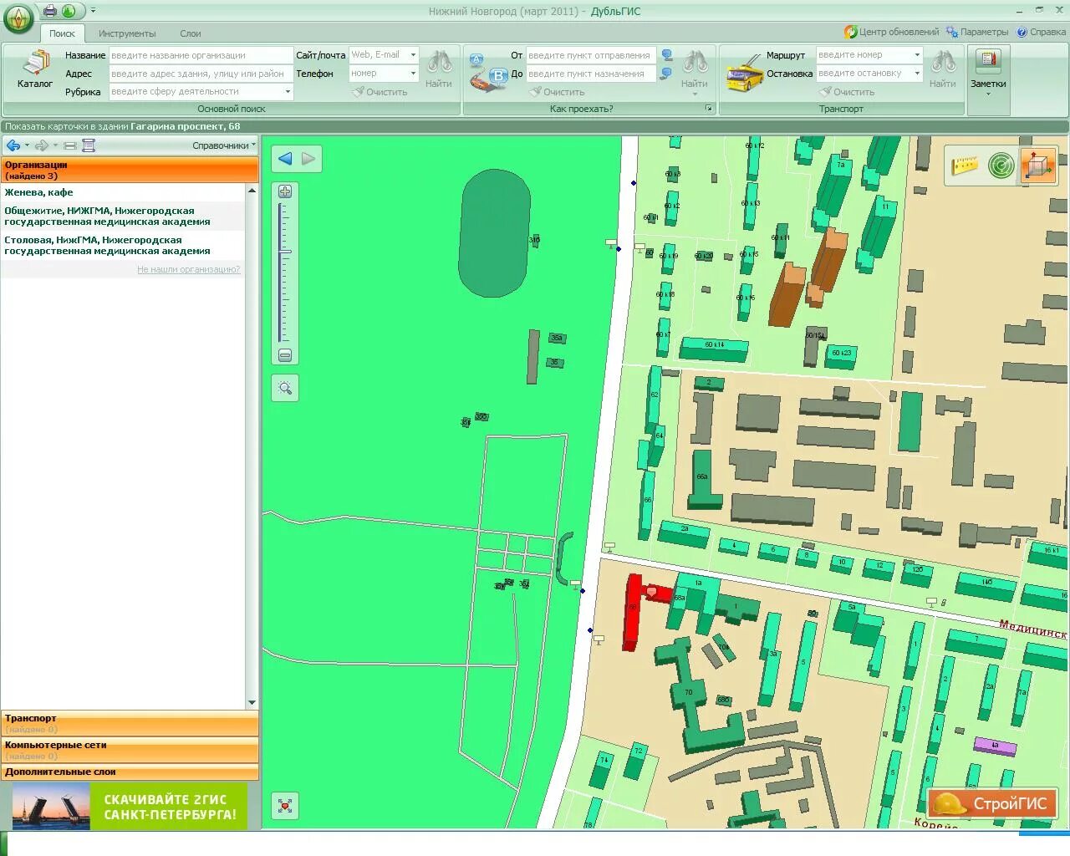Toggle compact list view icon
1070x856 pixels.
tap(70, 145)
